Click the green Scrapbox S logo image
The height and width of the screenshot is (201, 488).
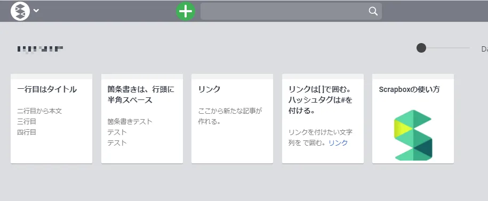413,135
